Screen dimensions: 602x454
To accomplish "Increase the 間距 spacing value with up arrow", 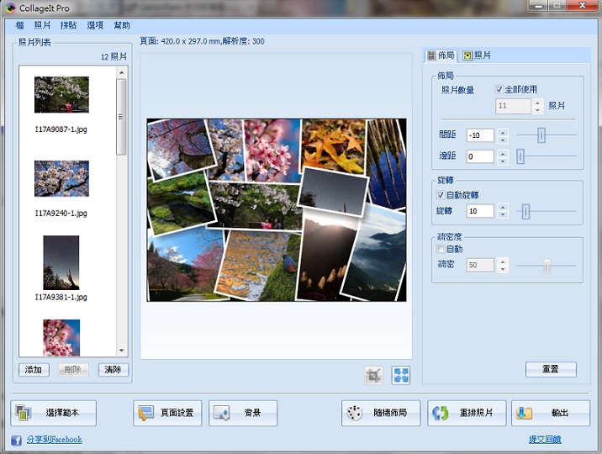I will click(x=503, y=132).
